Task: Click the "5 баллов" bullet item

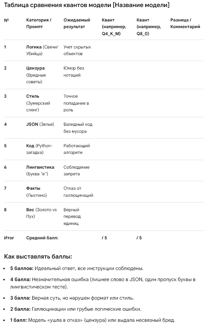Action: (x=77, y=269)
